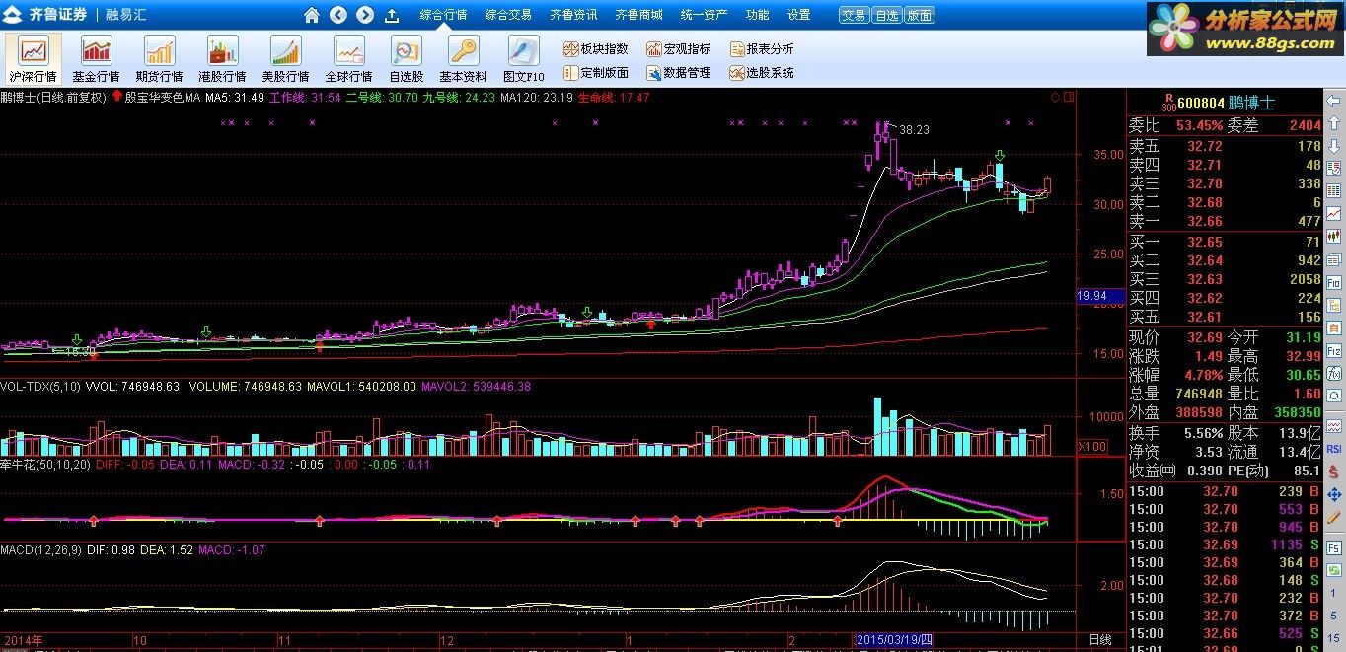Screen dimensions: 1346x652
Task: Open 定制版面 custom layout
Action: pos(596,72)
